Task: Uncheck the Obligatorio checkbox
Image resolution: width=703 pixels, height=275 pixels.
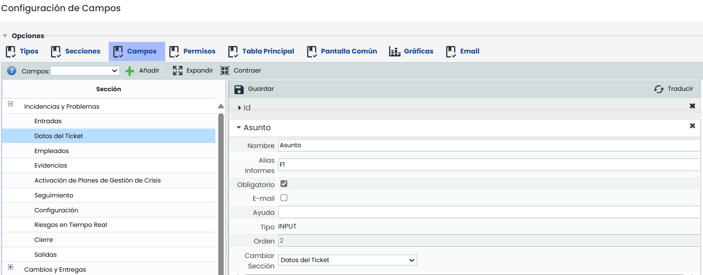Action: pos(284,184)
